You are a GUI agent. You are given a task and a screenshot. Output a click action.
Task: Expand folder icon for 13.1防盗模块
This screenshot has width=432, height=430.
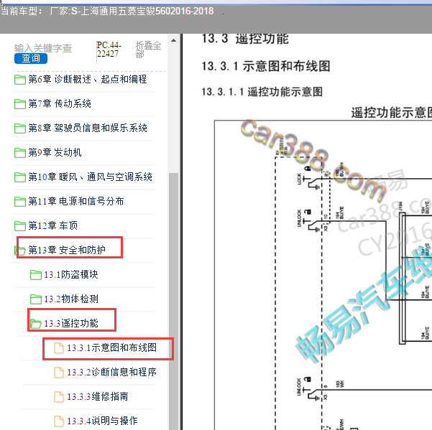click(36, 275)
